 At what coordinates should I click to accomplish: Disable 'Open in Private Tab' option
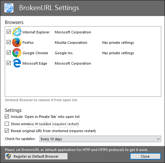pyautogui.click(x=7, y=117)
